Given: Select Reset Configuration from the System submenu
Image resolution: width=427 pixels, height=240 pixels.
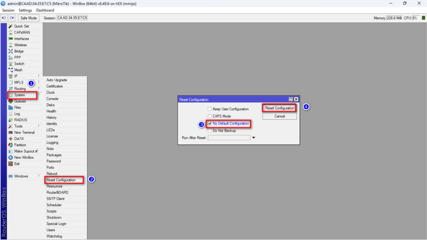Looking at the screenshot, I should click(61, 180).
